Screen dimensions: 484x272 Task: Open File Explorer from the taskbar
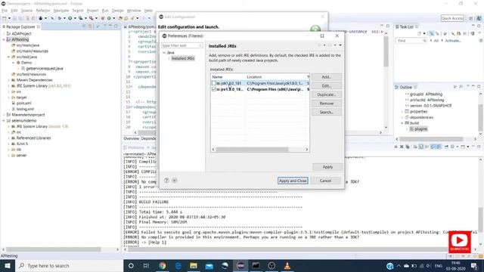pos(194,265)
